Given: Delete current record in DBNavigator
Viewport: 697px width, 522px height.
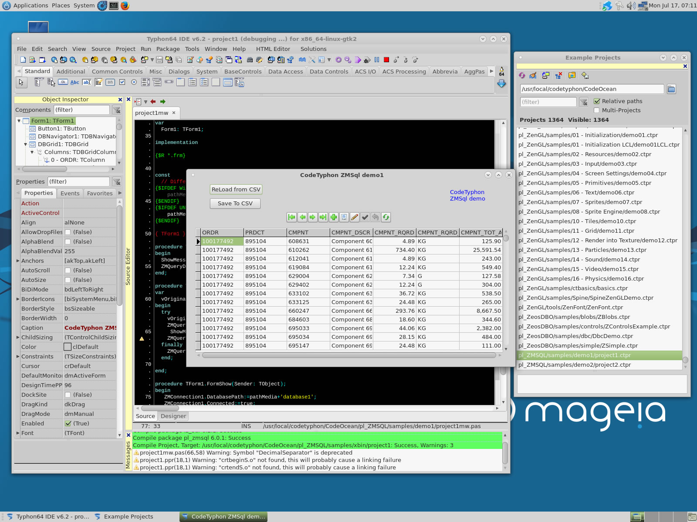Looking at the screenshot, I should (344, 217).
